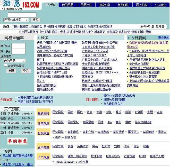Image resolution: width=170 pixels, height=167 pixels.
Task: Open the 网上拍卖 top tab
Action: pos(142,5)
